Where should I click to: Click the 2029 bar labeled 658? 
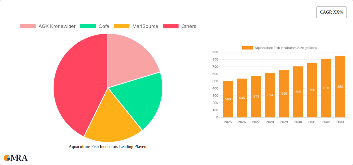coord(284,93)
